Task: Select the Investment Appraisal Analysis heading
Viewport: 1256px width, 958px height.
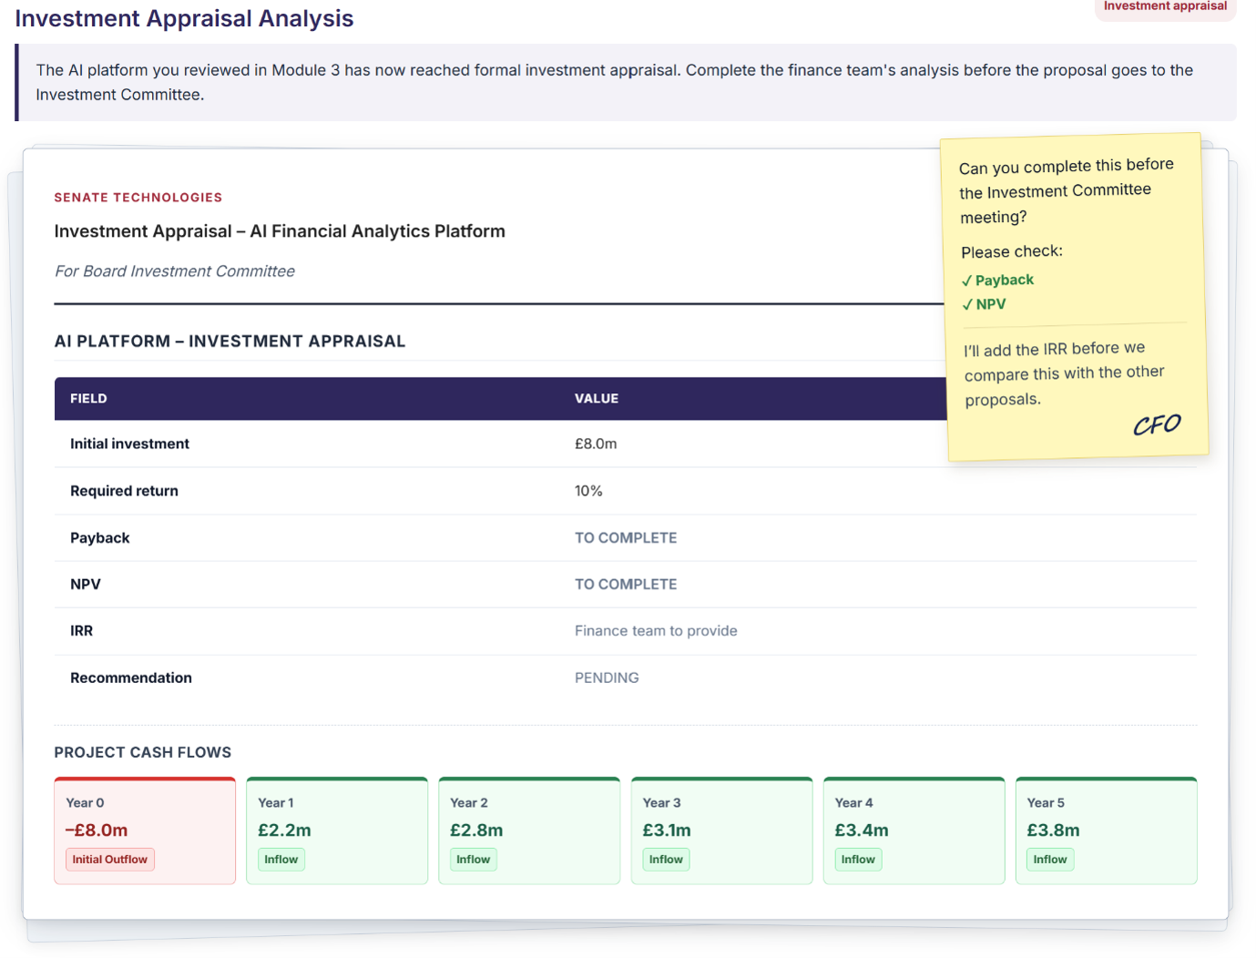Action: (184, 18)
